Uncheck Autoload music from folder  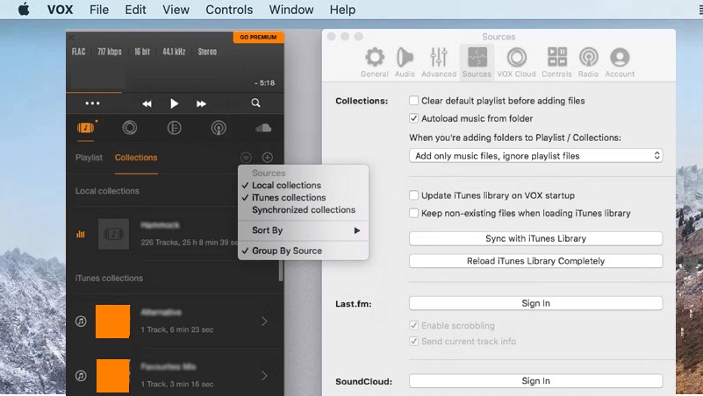tap(414, 118)
